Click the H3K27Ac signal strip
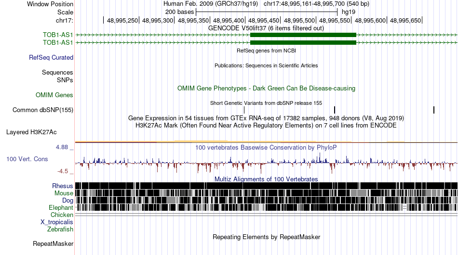The width and height of the screenshot is (458, 255). pyautogui.click(x=266, y=141)
